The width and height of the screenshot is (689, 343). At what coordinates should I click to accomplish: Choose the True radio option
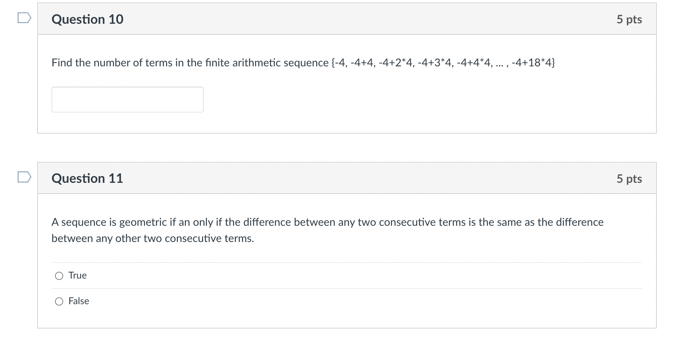point(59,276)
